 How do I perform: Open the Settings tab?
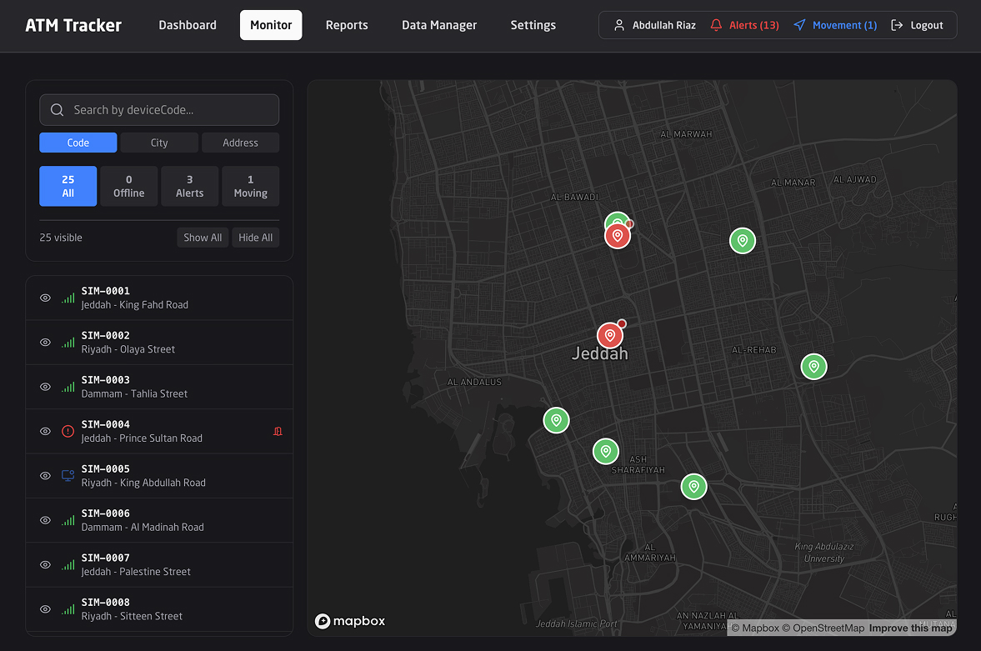click(x=533, y=25)
